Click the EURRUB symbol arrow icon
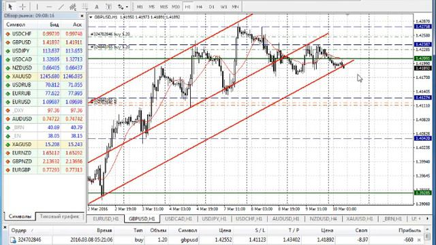The image size is (436, 245). [7, 94]
